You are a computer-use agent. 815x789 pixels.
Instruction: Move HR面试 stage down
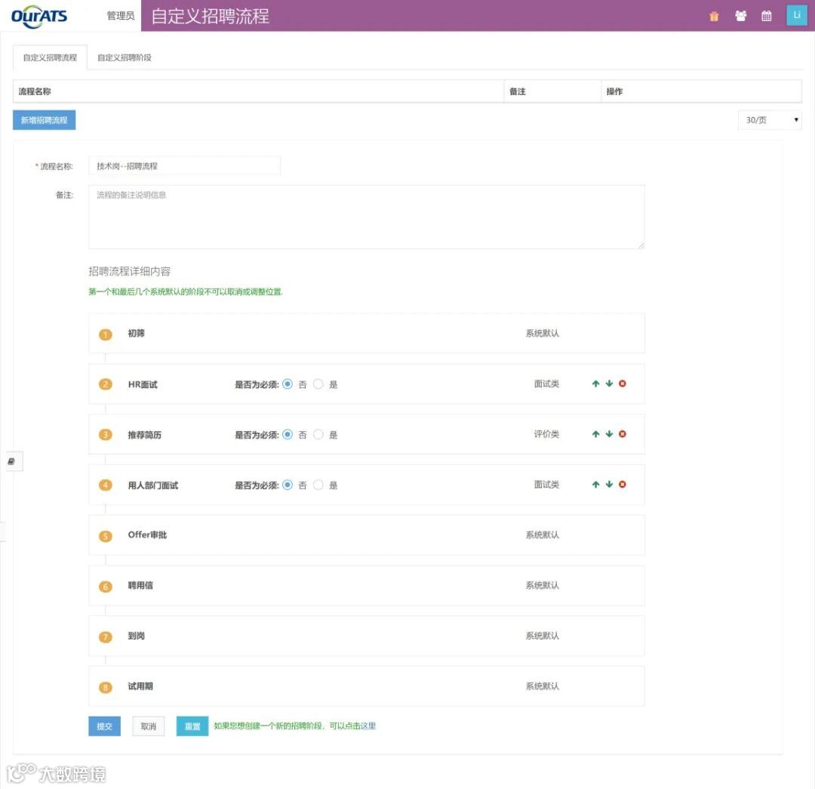tap(609, 384)
